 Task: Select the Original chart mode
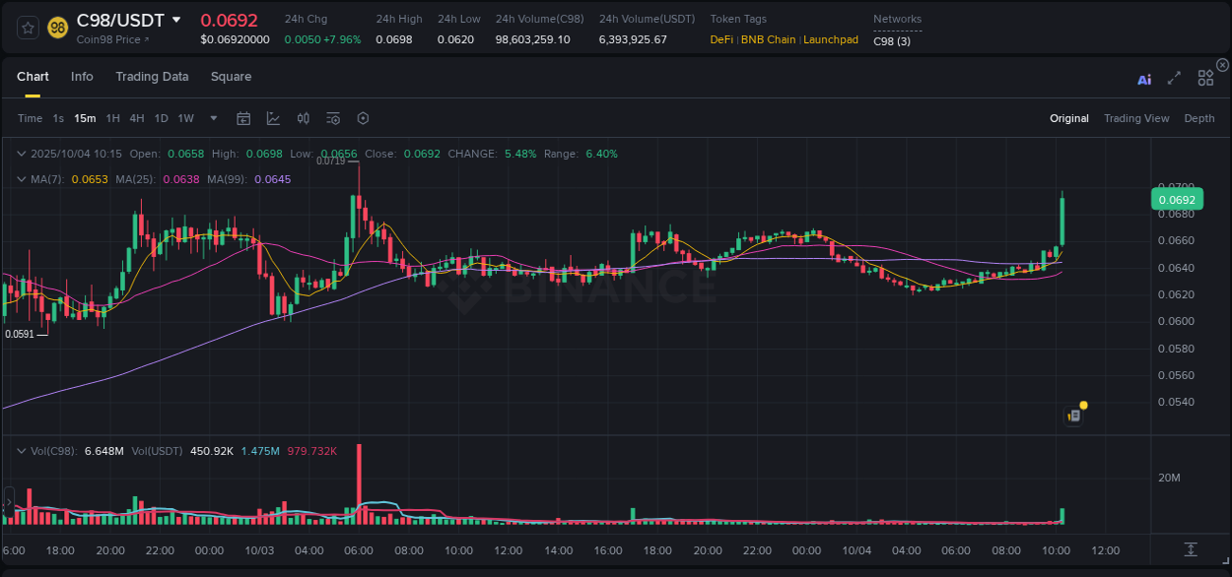click(1069, 118)
